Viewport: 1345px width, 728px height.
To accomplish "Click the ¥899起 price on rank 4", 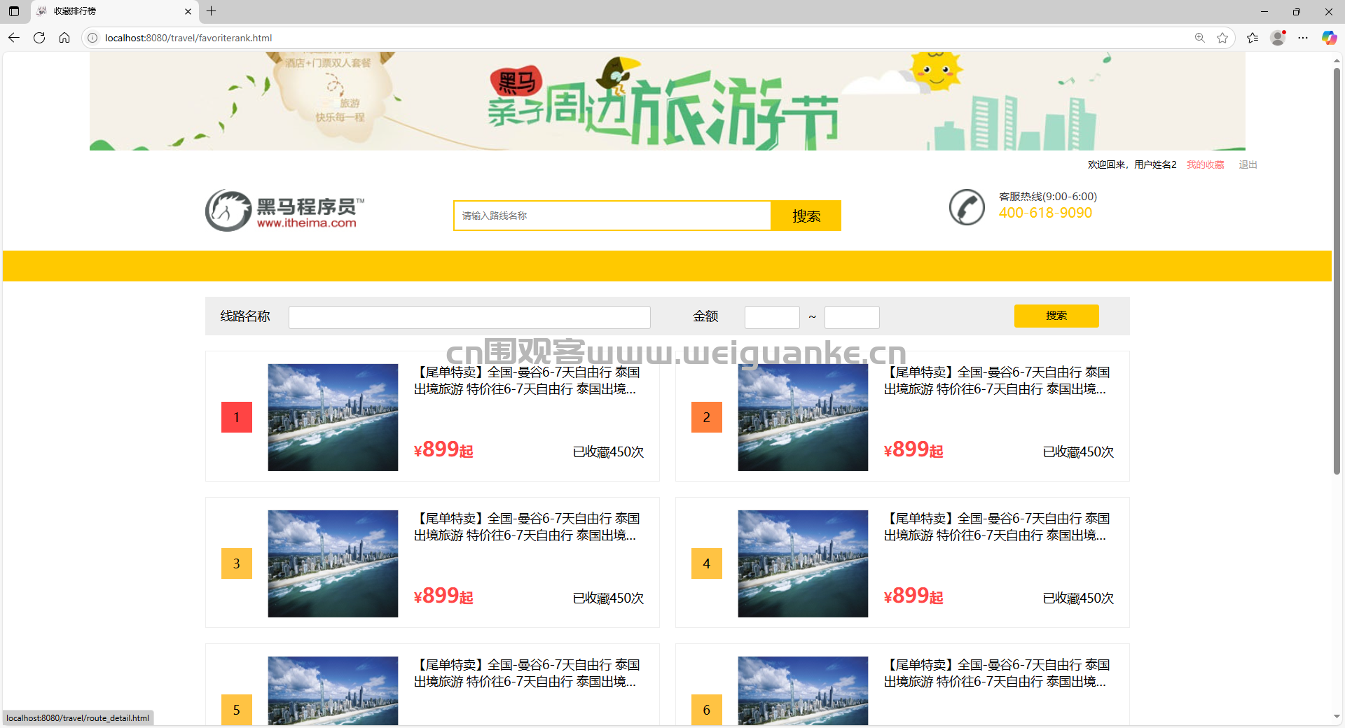I will [x=913, y=596].
